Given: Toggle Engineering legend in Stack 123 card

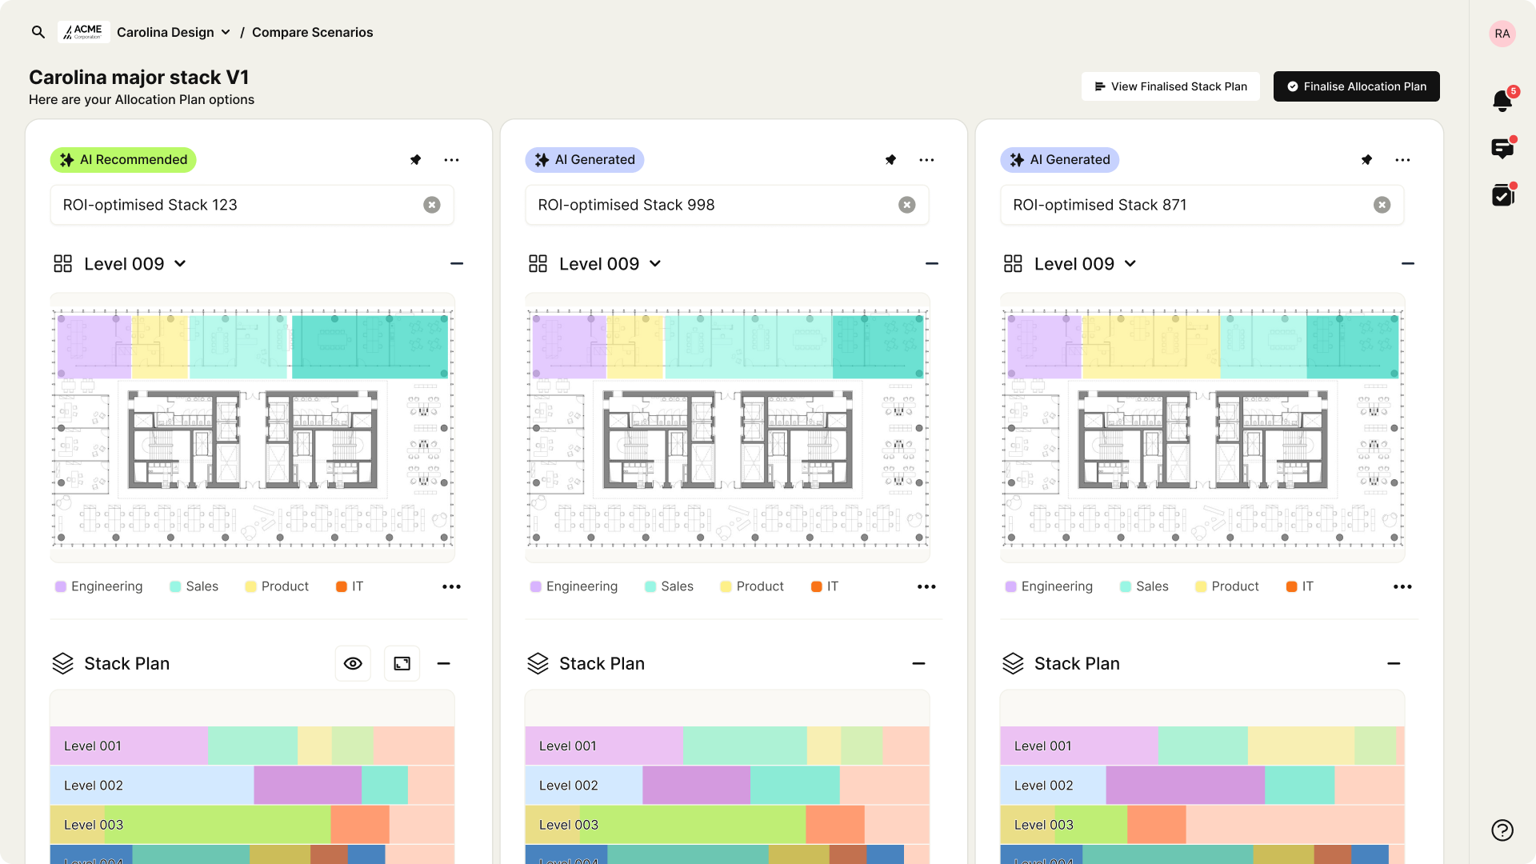Looking at the screenshot, I should point(98,586).
